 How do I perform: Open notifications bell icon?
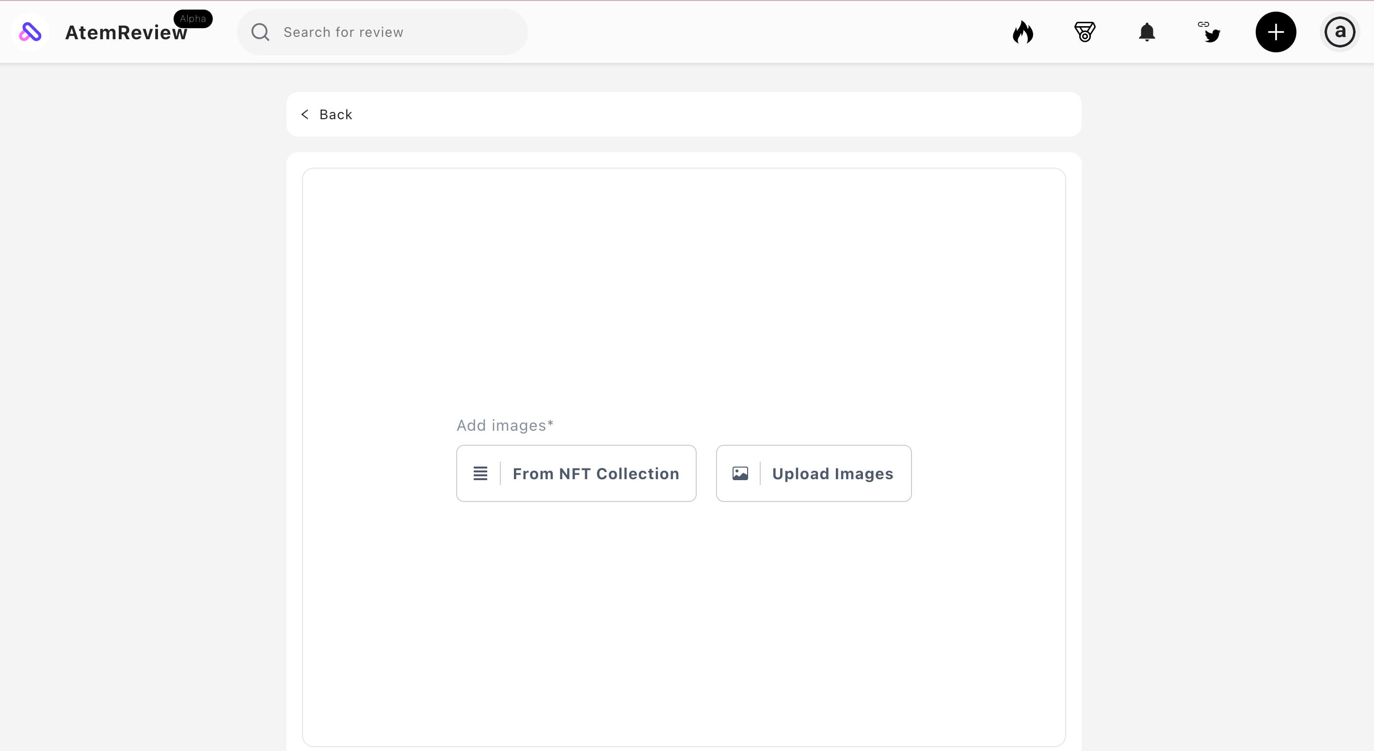[x=1147, y=32]
